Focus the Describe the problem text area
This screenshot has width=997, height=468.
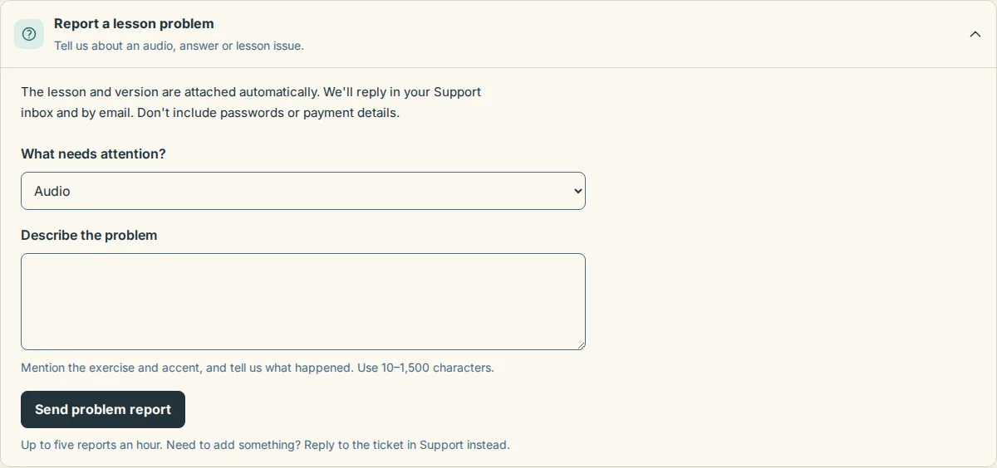tap(303, 301)
